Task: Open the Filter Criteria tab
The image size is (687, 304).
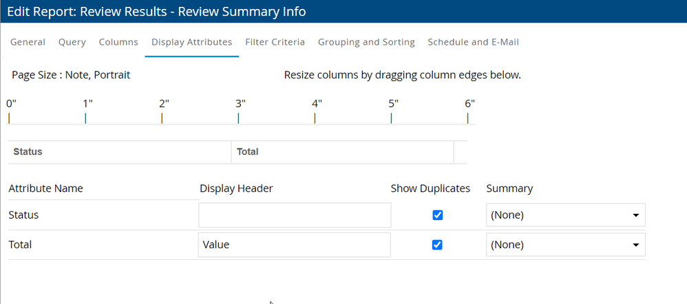Action: (275, 42)
